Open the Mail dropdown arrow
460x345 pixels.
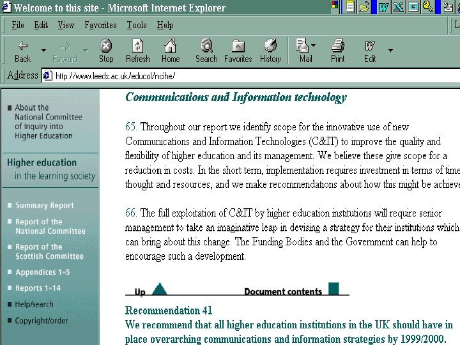[313, 45]
